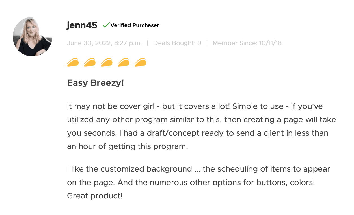Viewport: 354px width, 215px height.
Task: Click the line starting "utilized any other program"
Action: (x=201, y=120)
